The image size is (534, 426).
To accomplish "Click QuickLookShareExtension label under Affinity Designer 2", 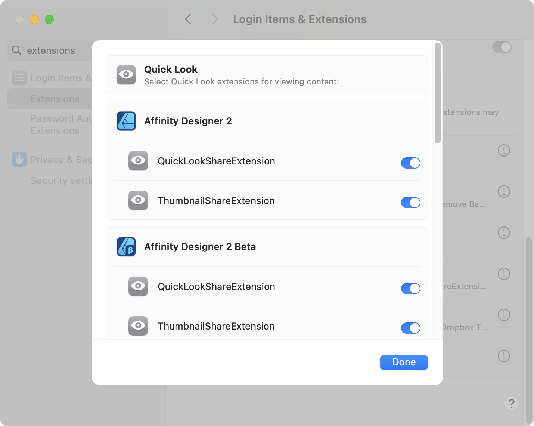I will click(x=217, y=161).
